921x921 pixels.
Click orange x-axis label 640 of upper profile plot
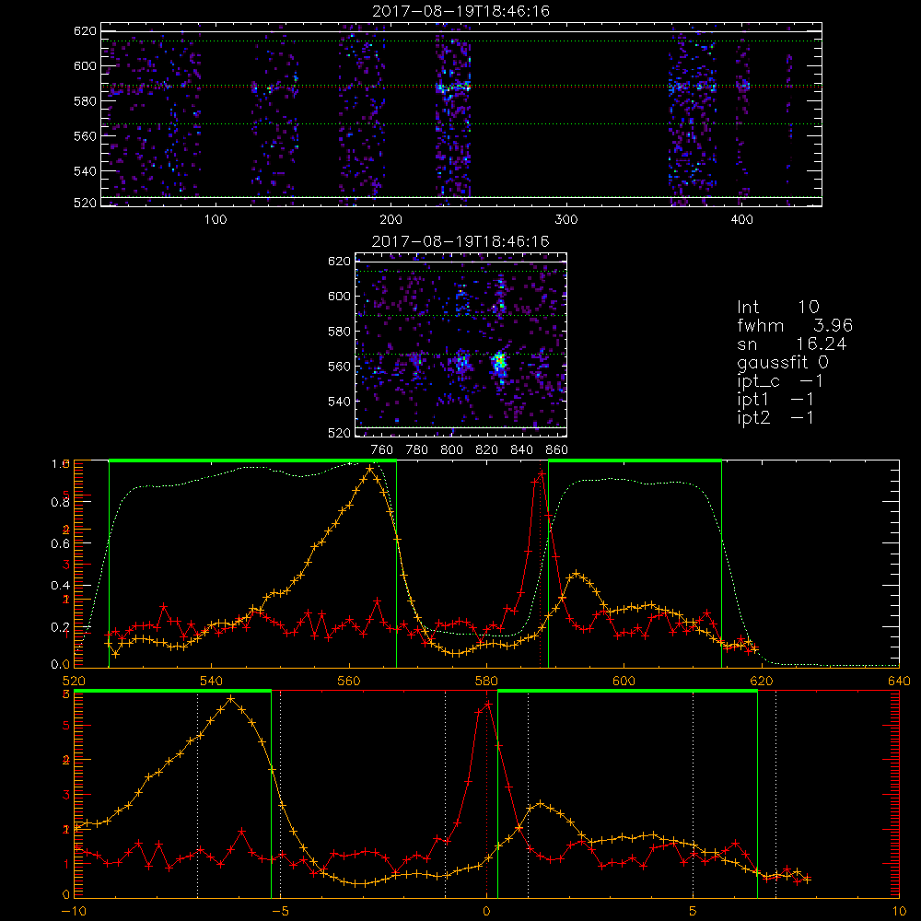(x=899, y=682)
